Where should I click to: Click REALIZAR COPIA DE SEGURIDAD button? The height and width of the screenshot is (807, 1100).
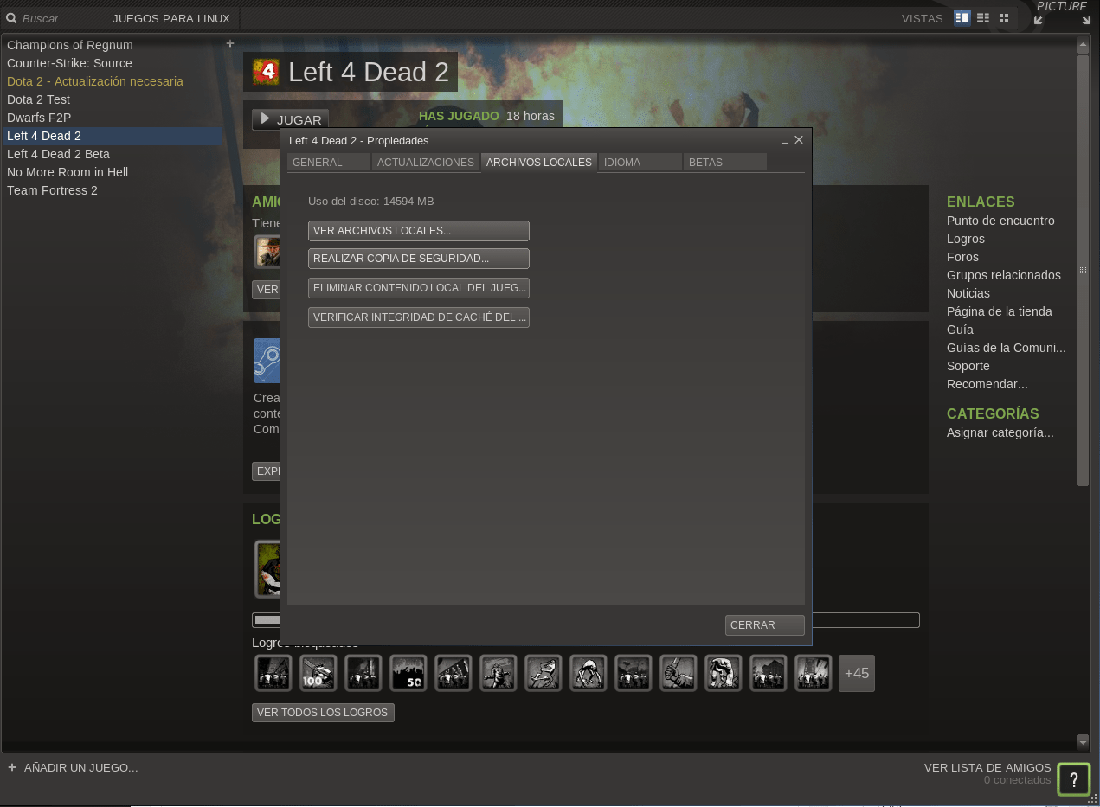pos(419,259)
